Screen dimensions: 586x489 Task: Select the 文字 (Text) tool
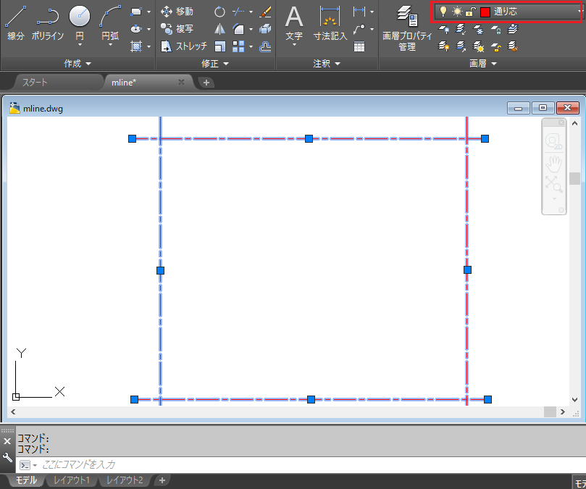[294, 23]
